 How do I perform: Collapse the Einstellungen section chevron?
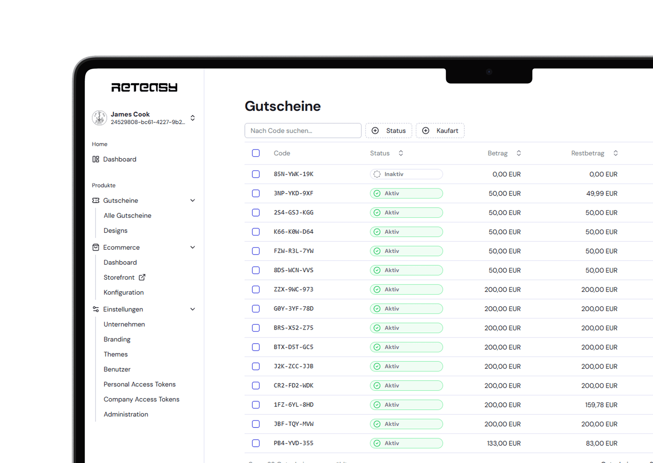click(x=193, y=309)
